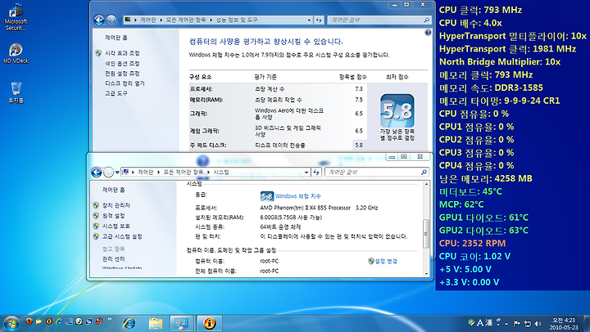Open the Microsoft Security desktop shortcut
Viewport: 590px width, 332px height.
16,17
